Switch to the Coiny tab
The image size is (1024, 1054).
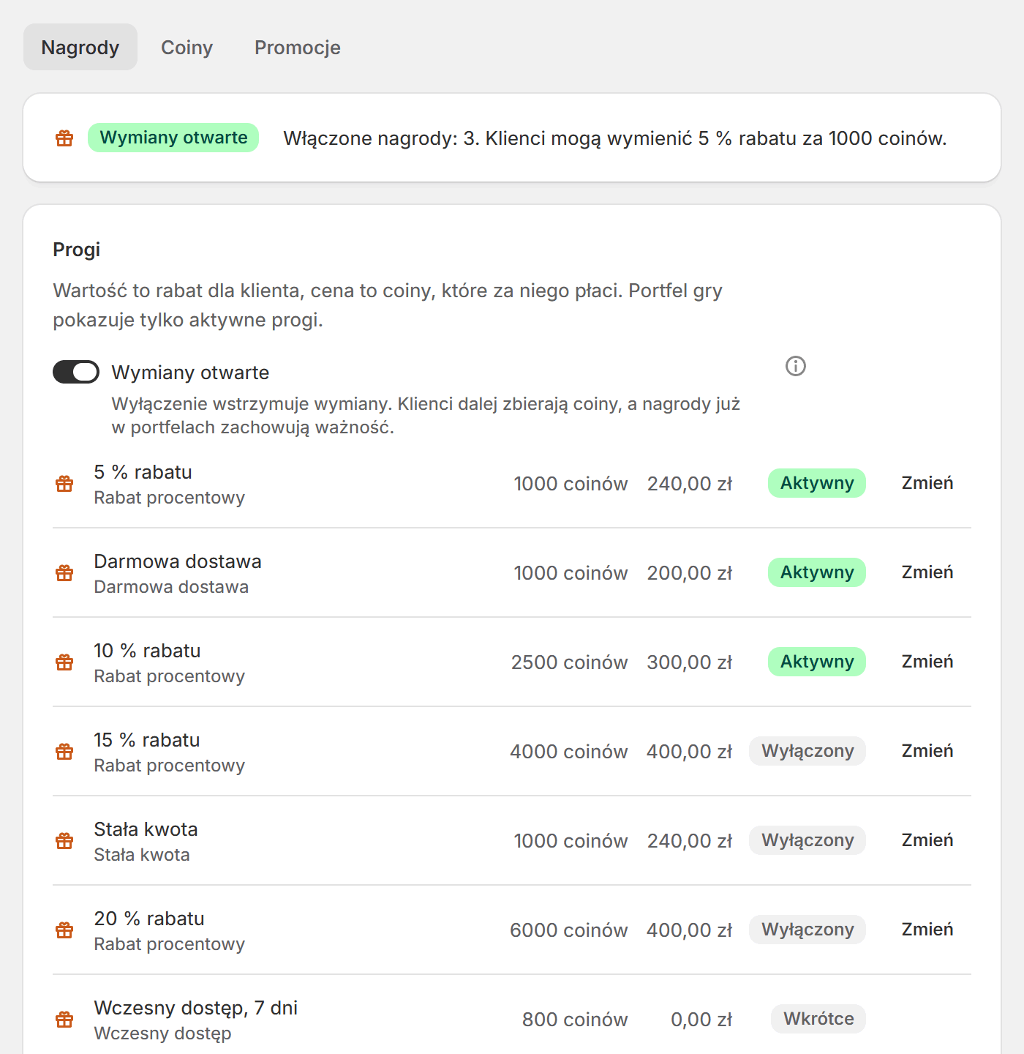(x=187, y=47)
